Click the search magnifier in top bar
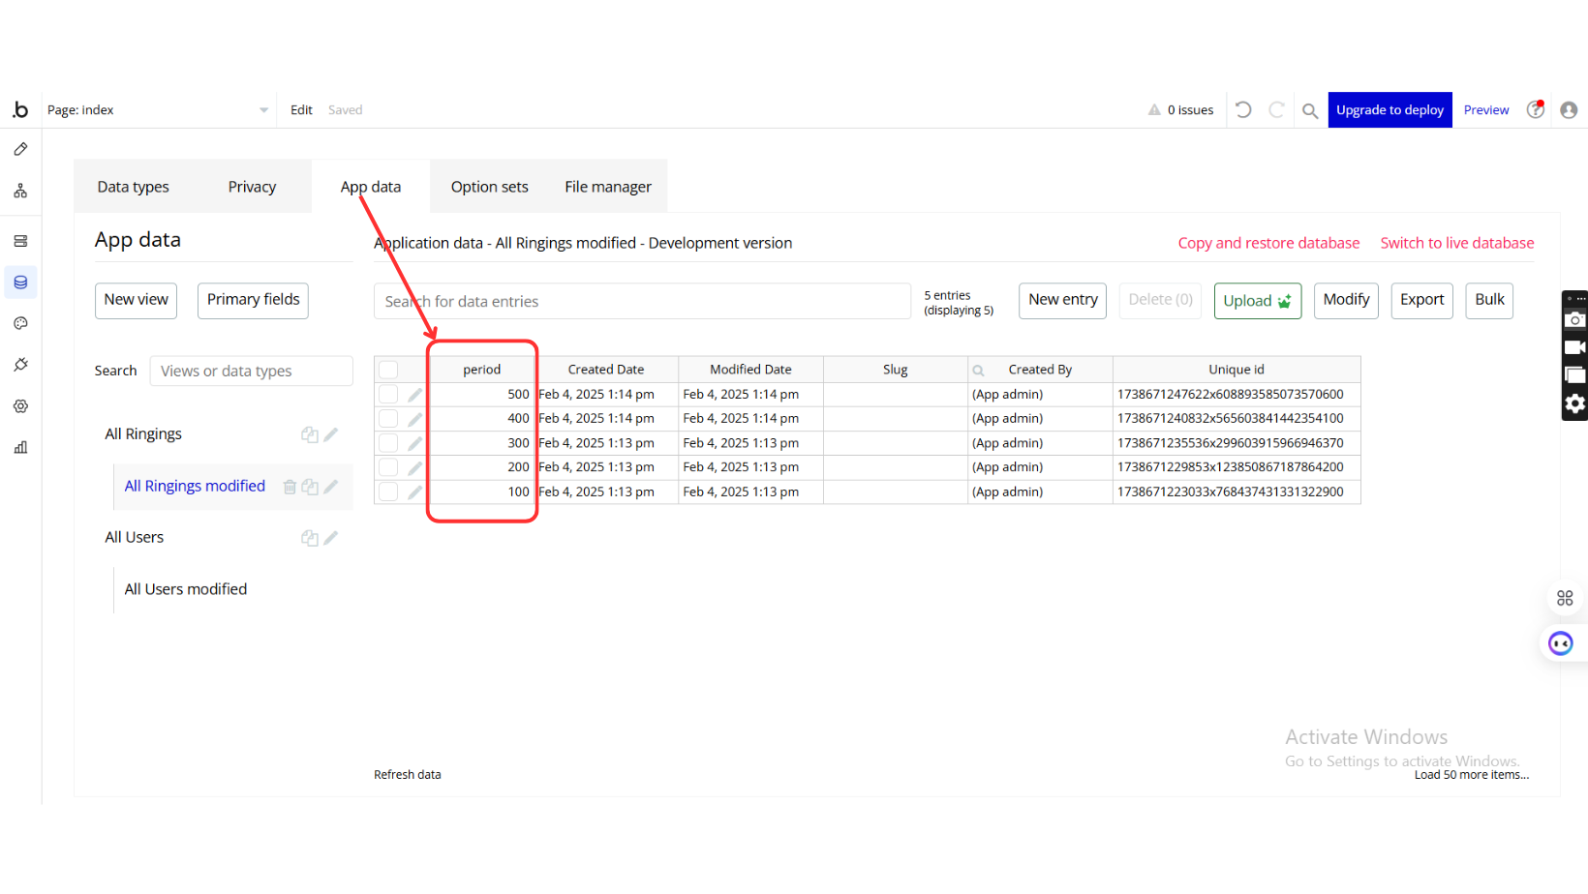This screenshot has width=1588, height=894. [1309, 110]
